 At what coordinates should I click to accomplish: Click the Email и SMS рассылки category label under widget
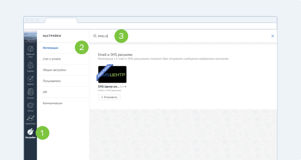click(110, 91)
